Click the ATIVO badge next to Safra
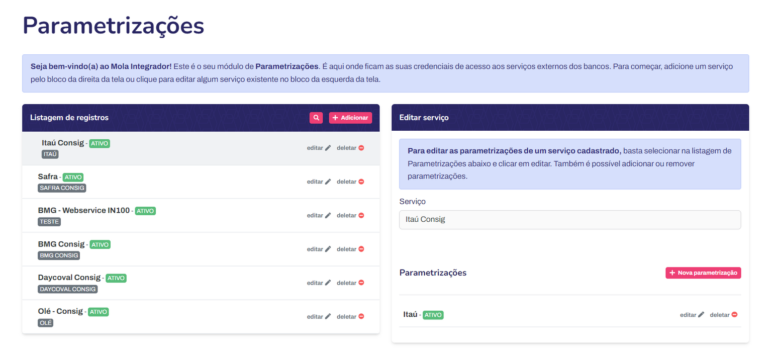Screen dimensions: 774x353 pyautogui.click(x=73, y=177)
